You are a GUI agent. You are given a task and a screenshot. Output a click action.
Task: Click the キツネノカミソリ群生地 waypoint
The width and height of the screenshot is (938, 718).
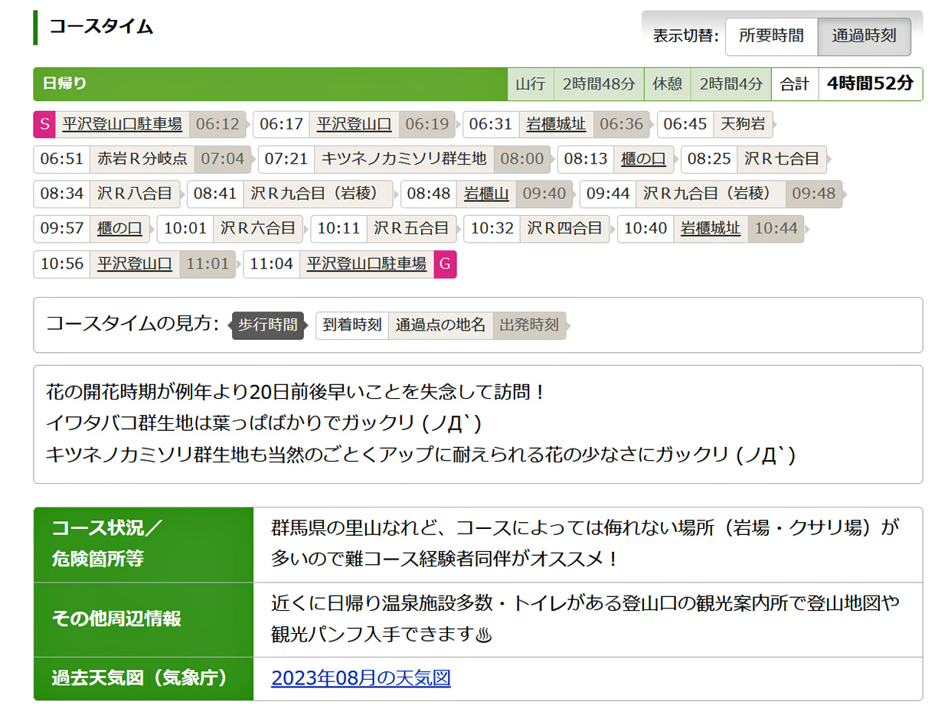click(x=404, y=159)
